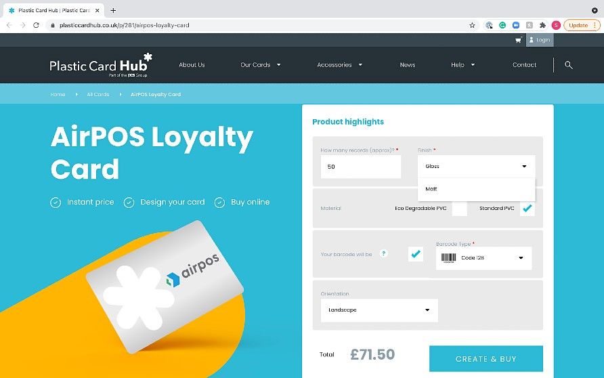Open the shopping cart icon
Image resolution: width=604 pixels, height=378 pixels.
[519, 40]
